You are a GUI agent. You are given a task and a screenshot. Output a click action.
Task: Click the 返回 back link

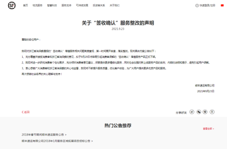point(26,112)
